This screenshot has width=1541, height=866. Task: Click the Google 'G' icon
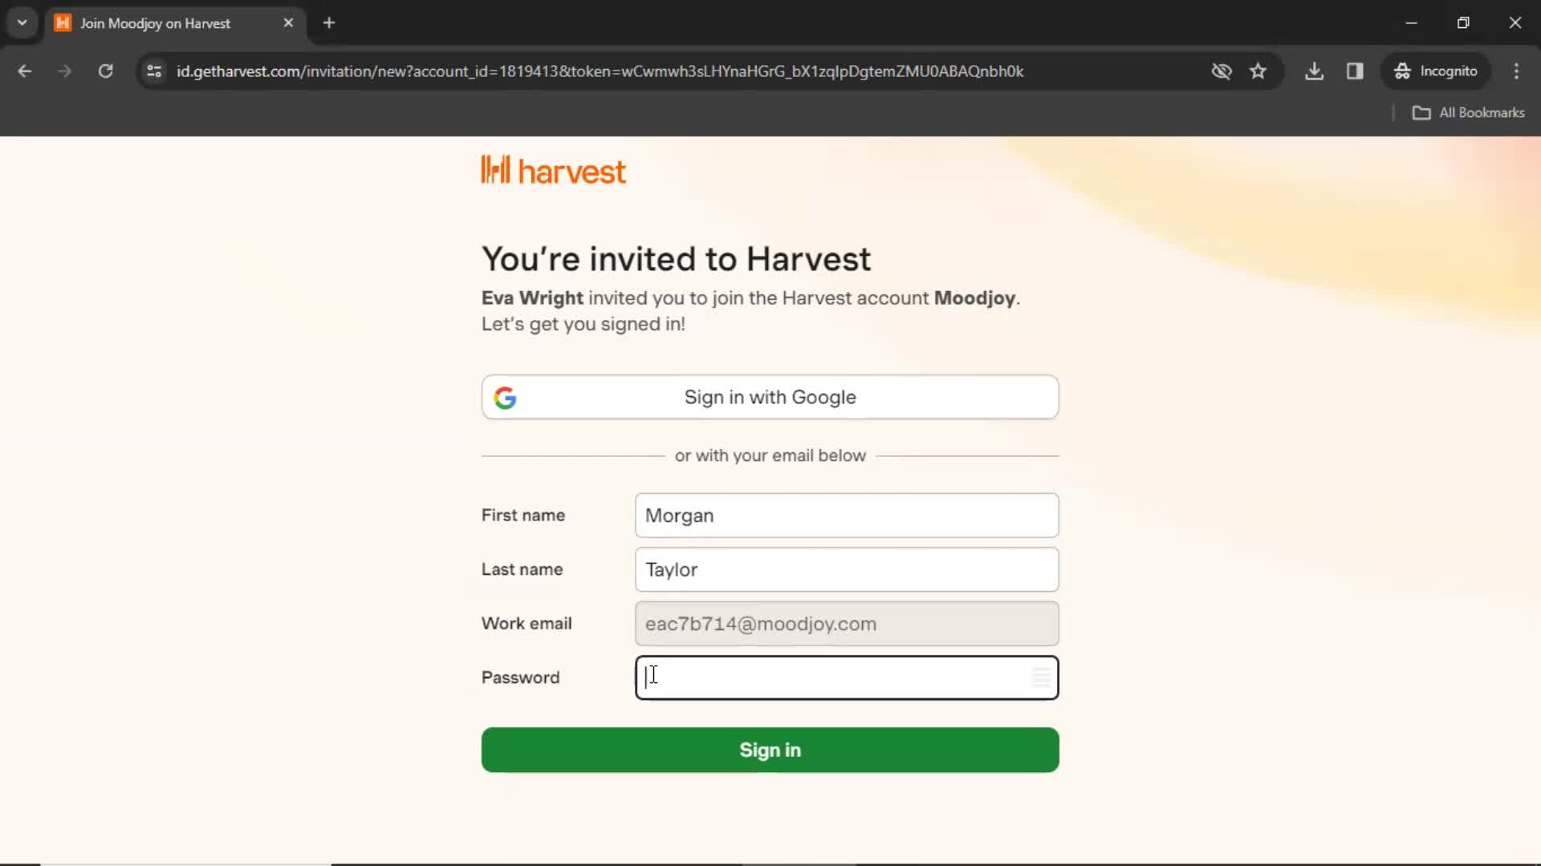pos(505,397)
